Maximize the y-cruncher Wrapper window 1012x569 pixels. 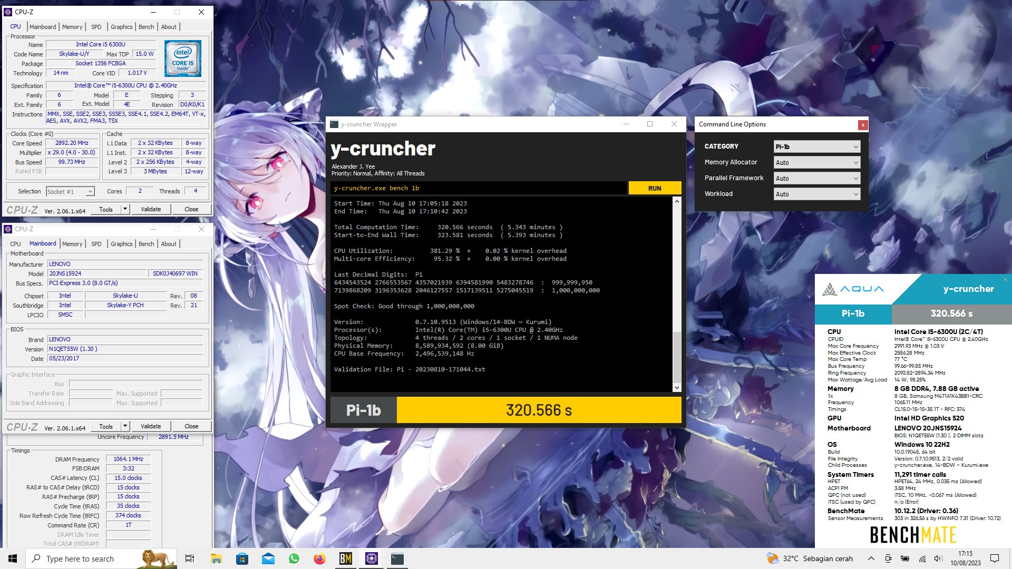650,124
